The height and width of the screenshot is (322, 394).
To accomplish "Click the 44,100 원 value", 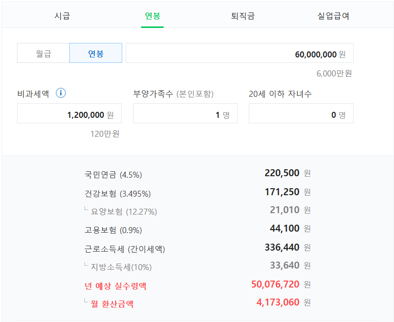I will [290, 229].
